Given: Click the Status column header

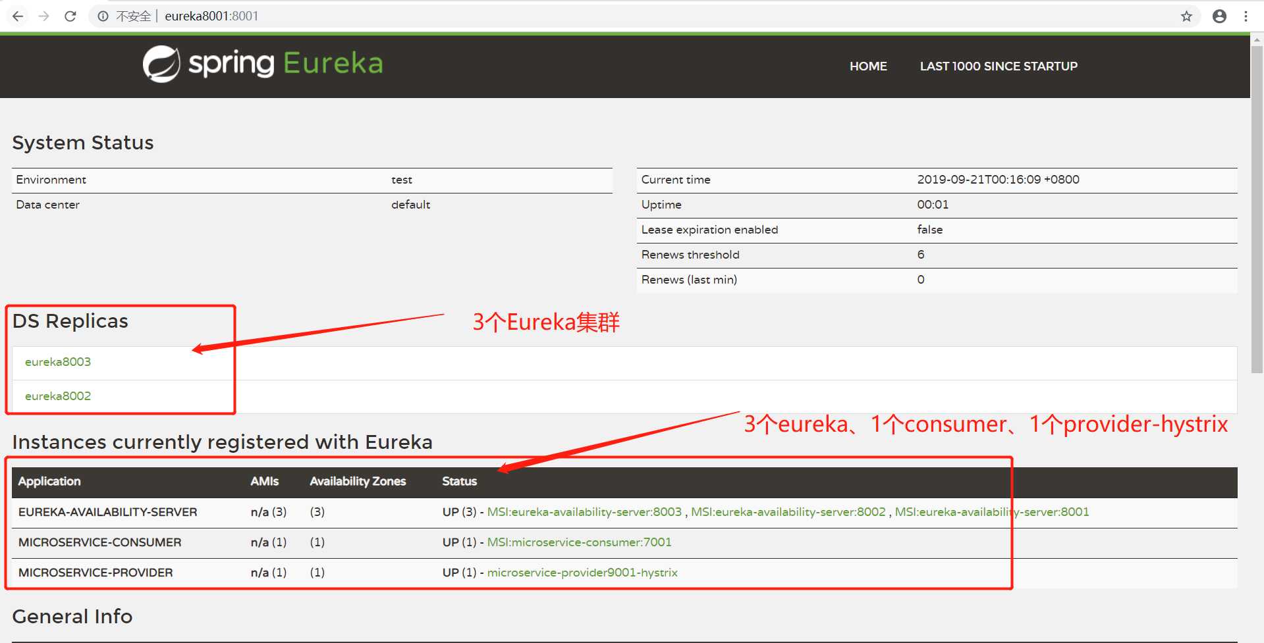Looking at the screenshot, I should click(459, 481).
